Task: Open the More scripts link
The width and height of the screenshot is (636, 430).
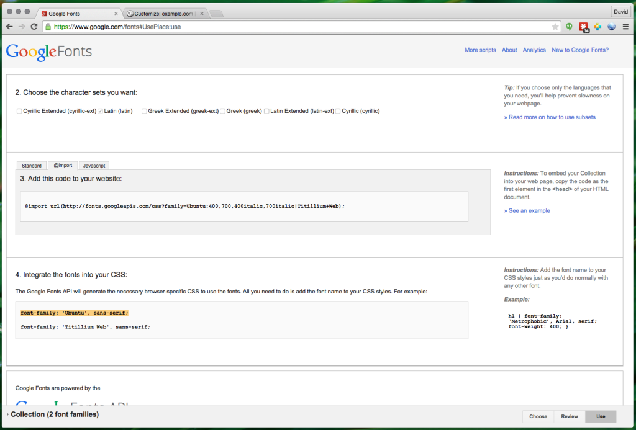Action: 480,50
